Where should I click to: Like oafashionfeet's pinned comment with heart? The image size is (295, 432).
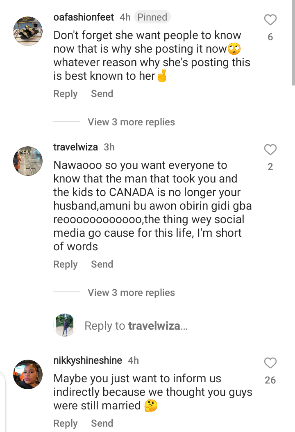(x=270, y=20)
